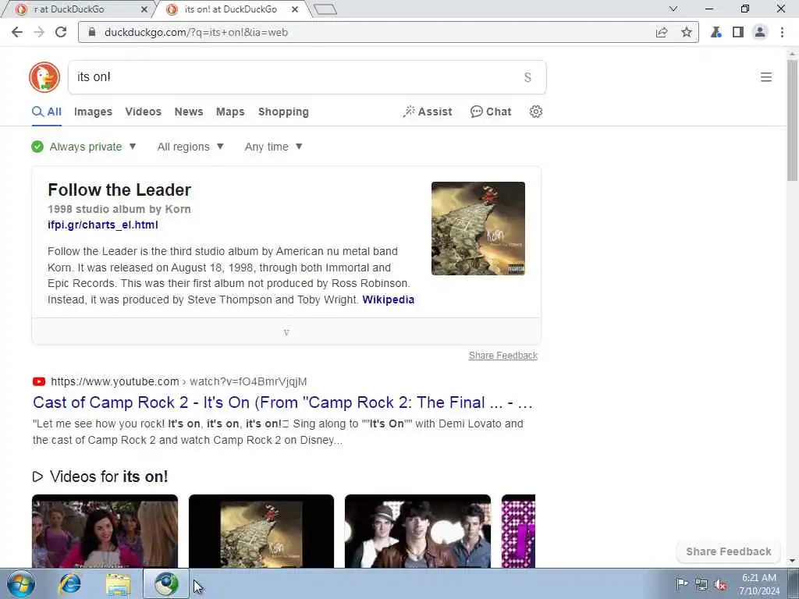Click the Chrome taskbar button
The width and height of the screenshot is (799, 599).
coord(166,583)
